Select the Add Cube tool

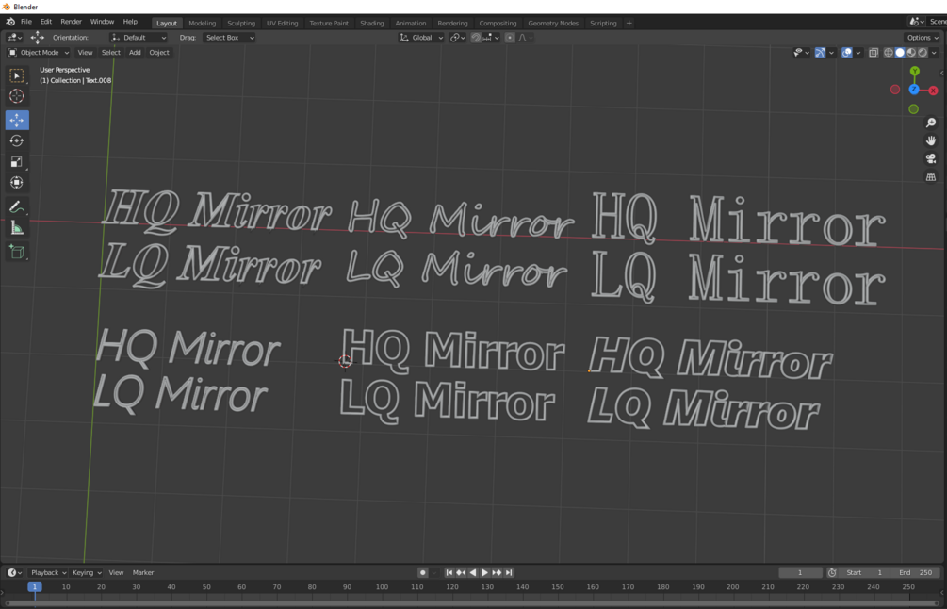click(17, 252)
